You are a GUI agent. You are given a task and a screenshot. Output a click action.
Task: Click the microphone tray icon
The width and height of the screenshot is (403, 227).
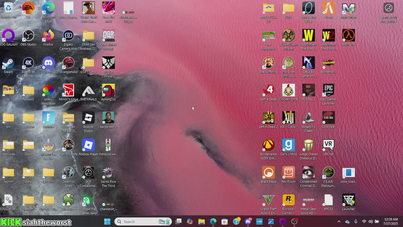click(x=356, y=222)
